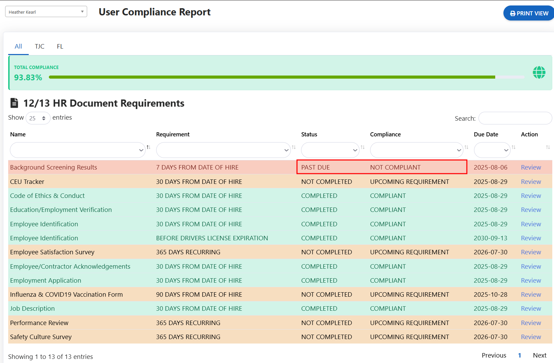
Task: Switch to the FL tab
Action: tap(60, 46)
